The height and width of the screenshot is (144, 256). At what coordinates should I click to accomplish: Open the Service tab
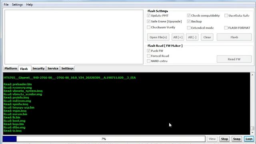[53, 68]
